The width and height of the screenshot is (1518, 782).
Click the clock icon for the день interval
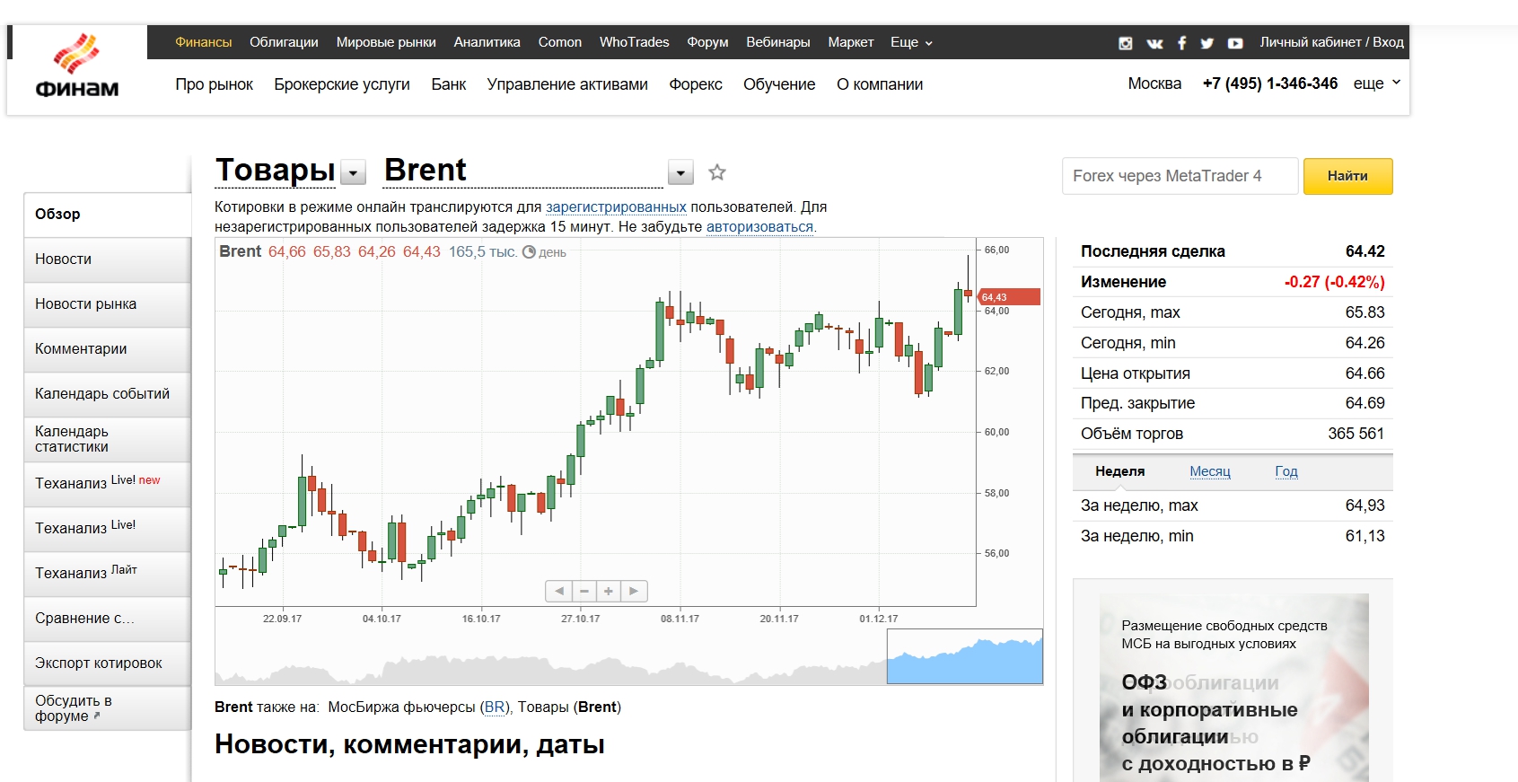click(x=529, y=252)
